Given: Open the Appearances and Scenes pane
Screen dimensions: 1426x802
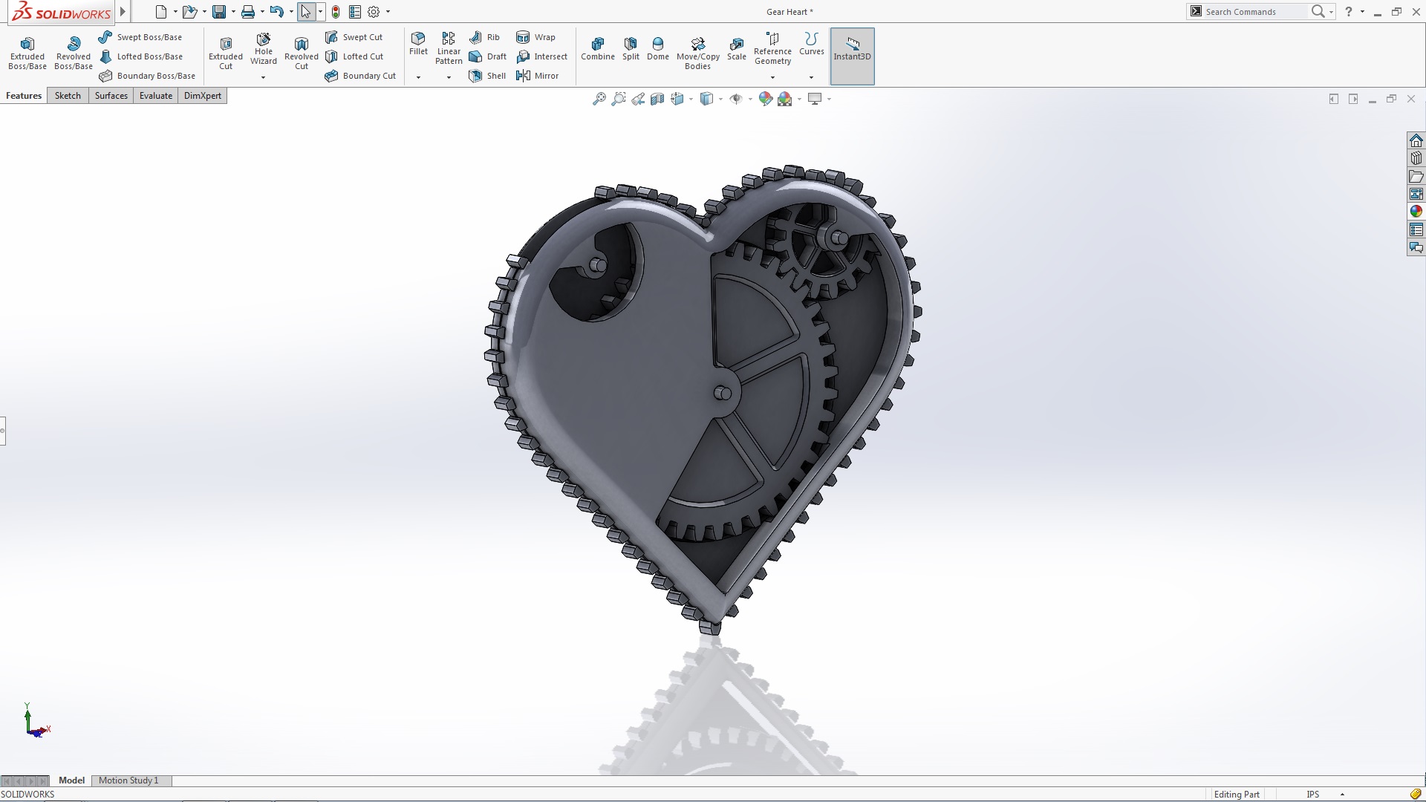Looking at the screenshot, I should click(1417, 211).
